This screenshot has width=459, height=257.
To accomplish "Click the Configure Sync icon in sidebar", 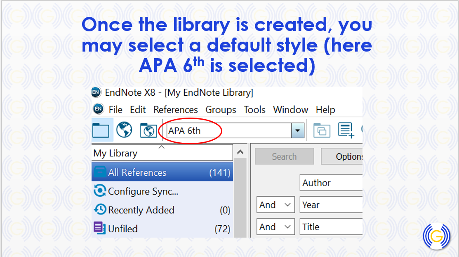I will [100, 191].
